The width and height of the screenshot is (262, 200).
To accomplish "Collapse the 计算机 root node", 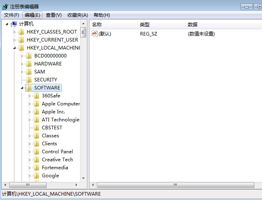I will (7, 24).
